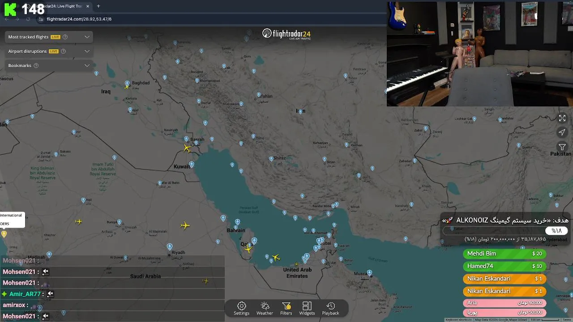This screenshot has width=573, height=322.
Task: Select the Bahrain airport pin
Action: pyautogui.click(x=237, y=222)
